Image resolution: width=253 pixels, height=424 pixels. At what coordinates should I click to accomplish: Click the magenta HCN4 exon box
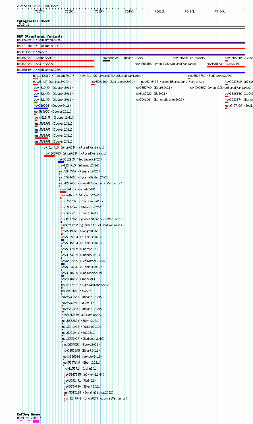coord(36,421)
